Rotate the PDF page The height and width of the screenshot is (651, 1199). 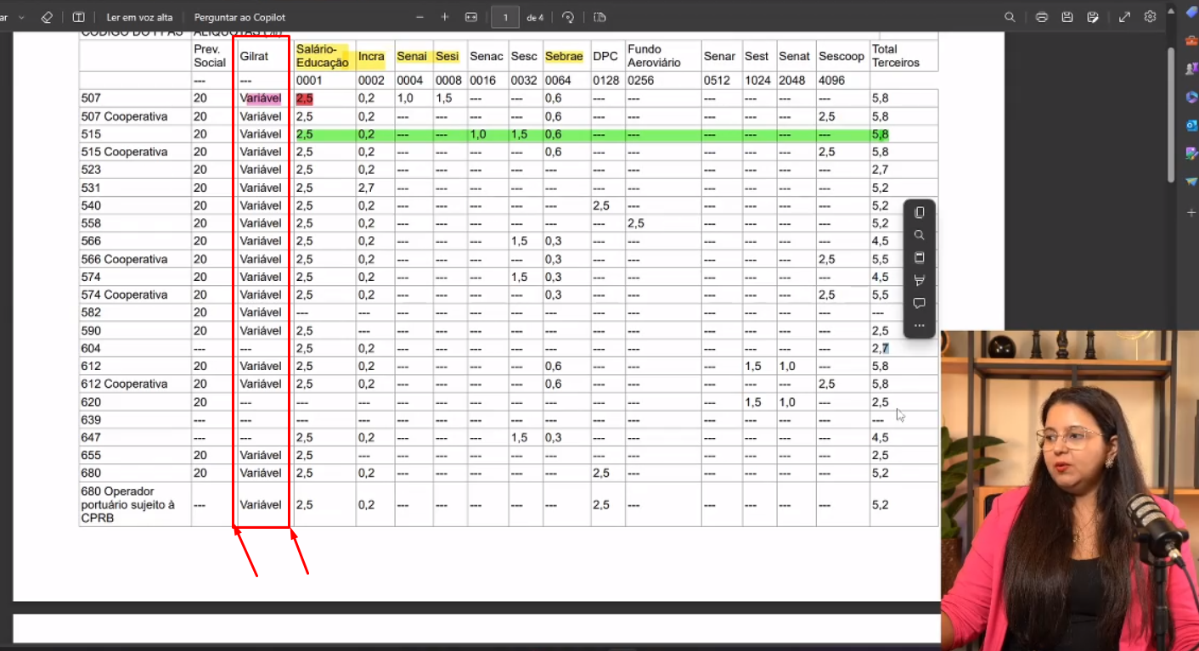(568, 17)
